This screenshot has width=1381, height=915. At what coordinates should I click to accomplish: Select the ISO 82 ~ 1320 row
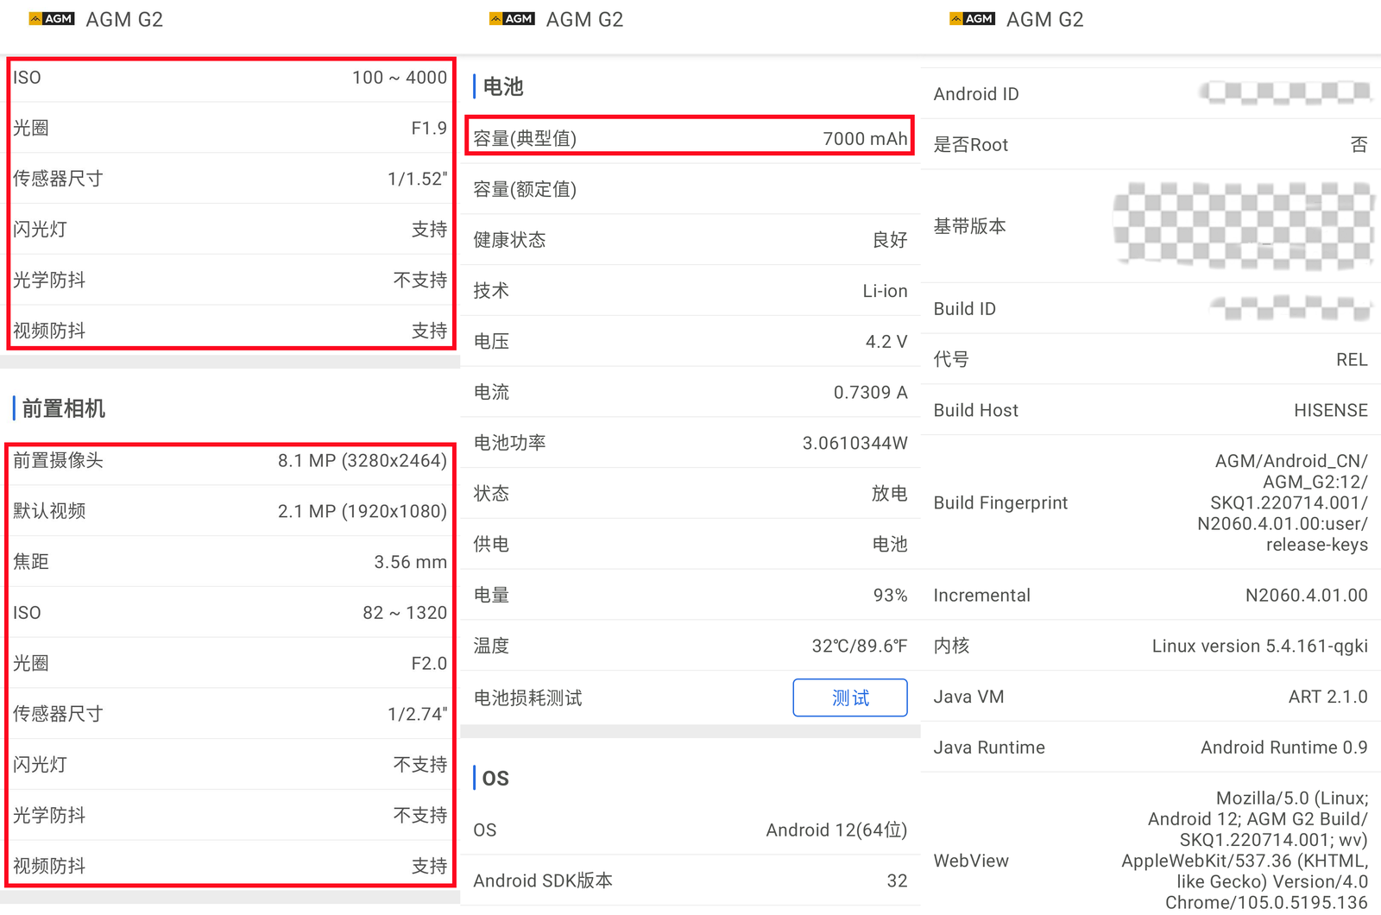230,613
